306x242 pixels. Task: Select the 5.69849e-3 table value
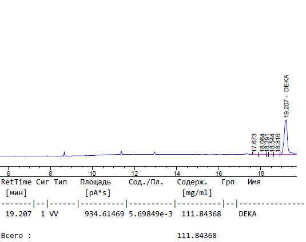[x=150, y=214]
